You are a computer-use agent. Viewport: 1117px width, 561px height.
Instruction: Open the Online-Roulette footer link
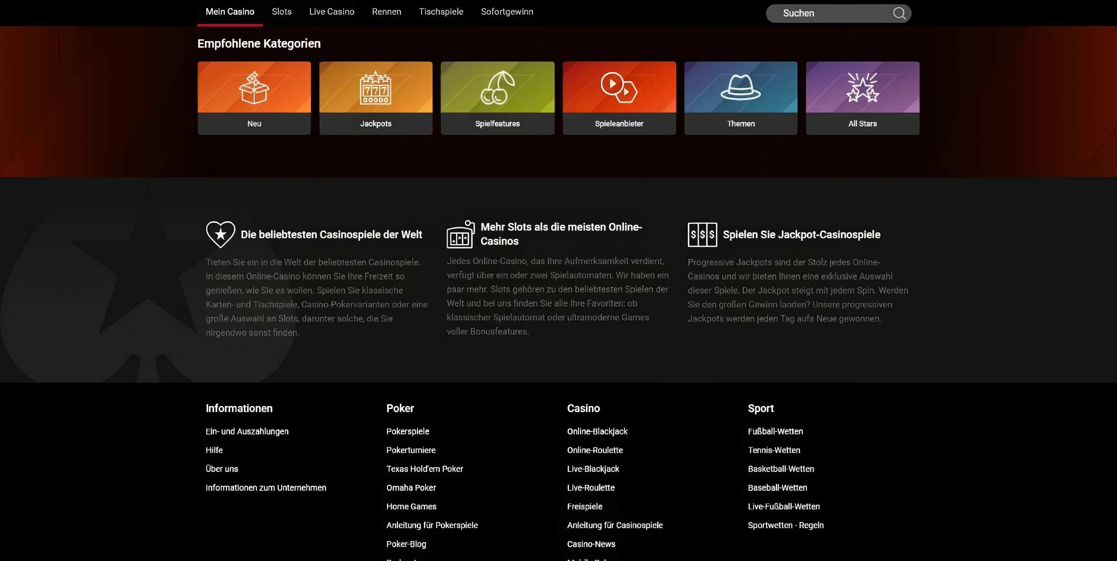594,450
